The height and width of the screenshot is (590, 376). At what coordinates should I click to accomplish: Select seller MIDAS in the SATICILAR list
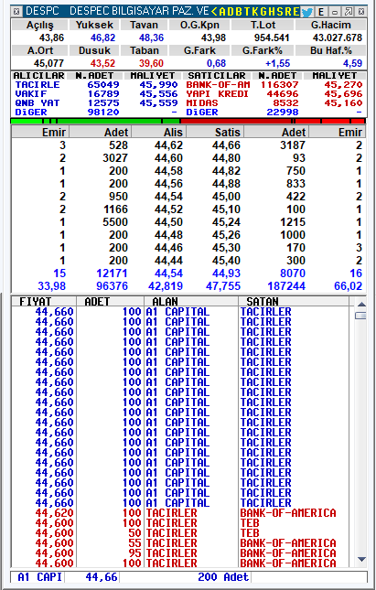tap(202, 102)
